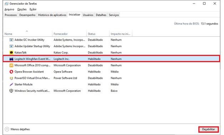Screen dimensions: 224x135
Task: Click the PowerISO Virtual Drive Manager icon
Action: pyautogui.click(x=11, y=78)
